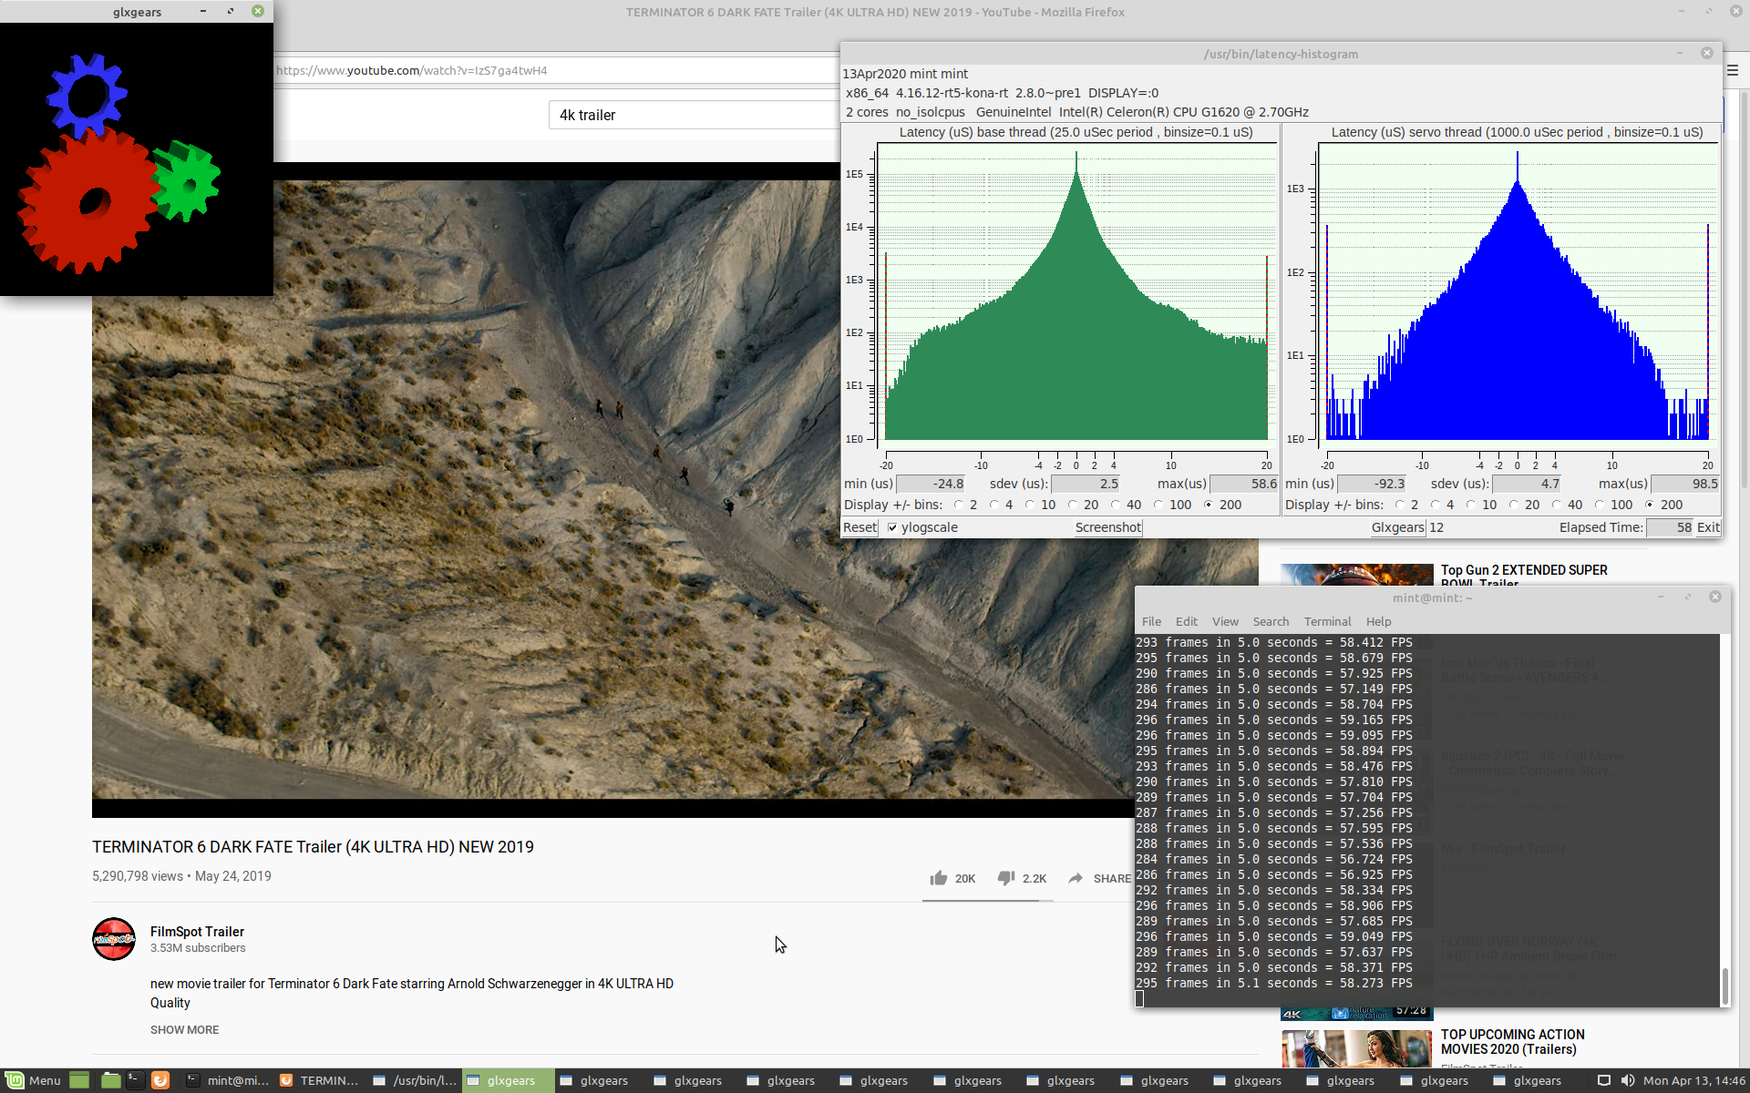Open terminal Edit menu
Viewport: 1750px width, 1093px height.
[1187, 621]
